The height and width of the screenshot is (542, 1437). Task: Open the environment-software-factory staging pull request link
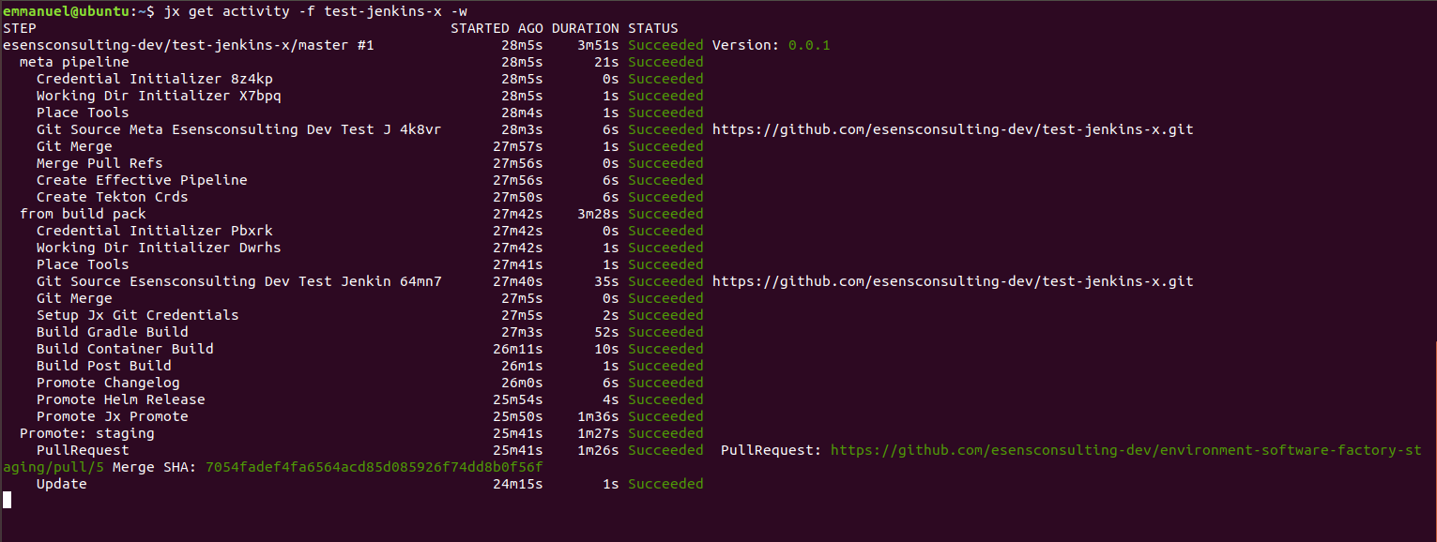pyautogui.click(x=1126, y=450)
